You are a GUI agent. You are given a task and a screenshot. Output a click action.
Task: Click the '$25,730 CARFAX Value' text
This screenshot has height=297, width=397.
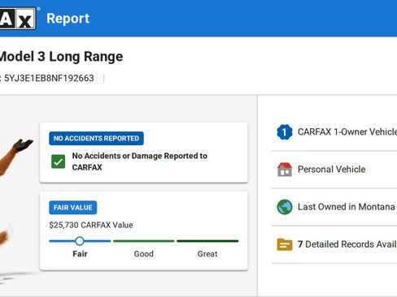[x=91, y=225]
